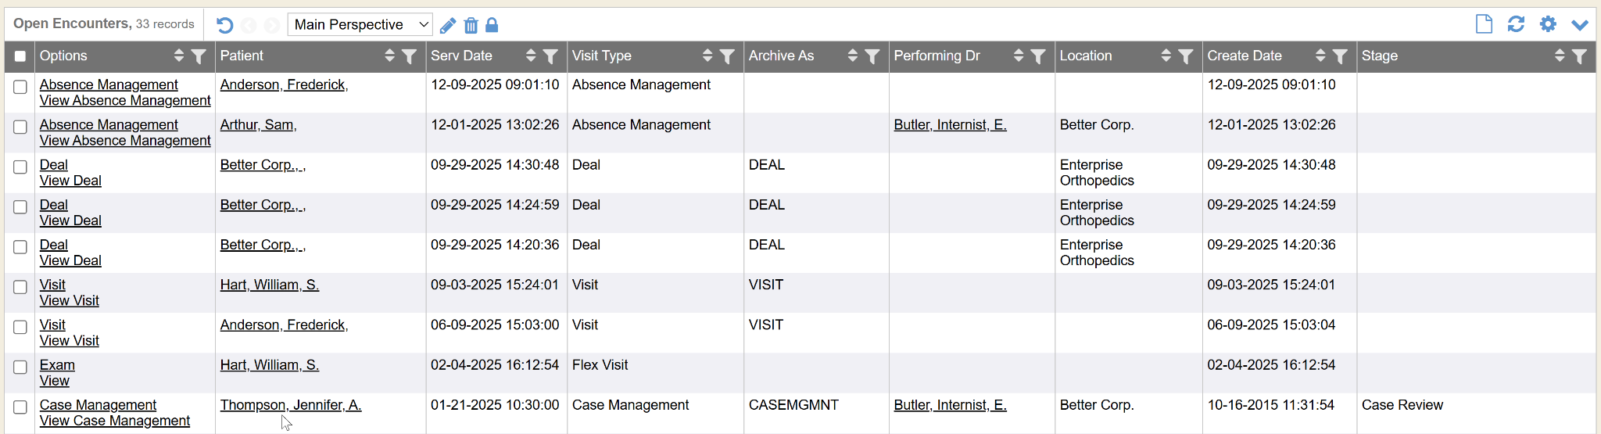This screenshot has width=1601, height=434.
Task: Collapse panel with the down chevron
Action: tap(1580, 25)
